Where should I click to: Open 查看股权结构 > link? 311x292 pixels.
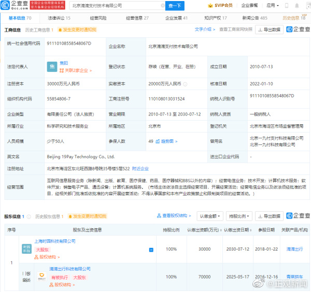[x=174, y=216]
